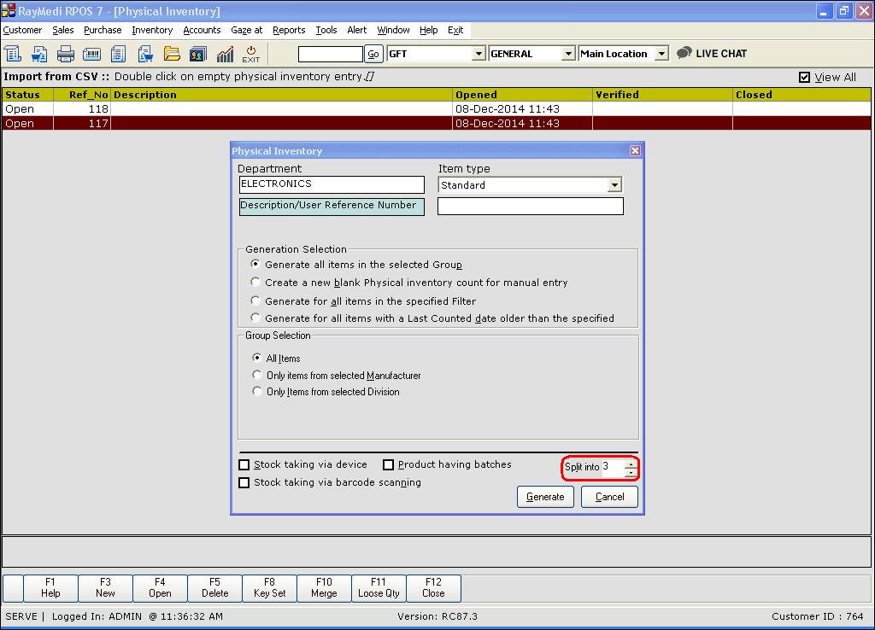The height and width of the screenshot is (630, 875).
Task: Open the Window menu
Action: click(x=393, y=30)
